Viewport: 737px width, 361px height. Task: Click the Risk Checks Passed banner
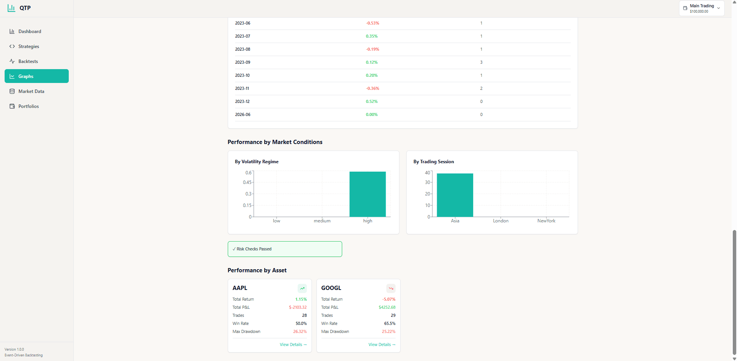click(285, 249)
